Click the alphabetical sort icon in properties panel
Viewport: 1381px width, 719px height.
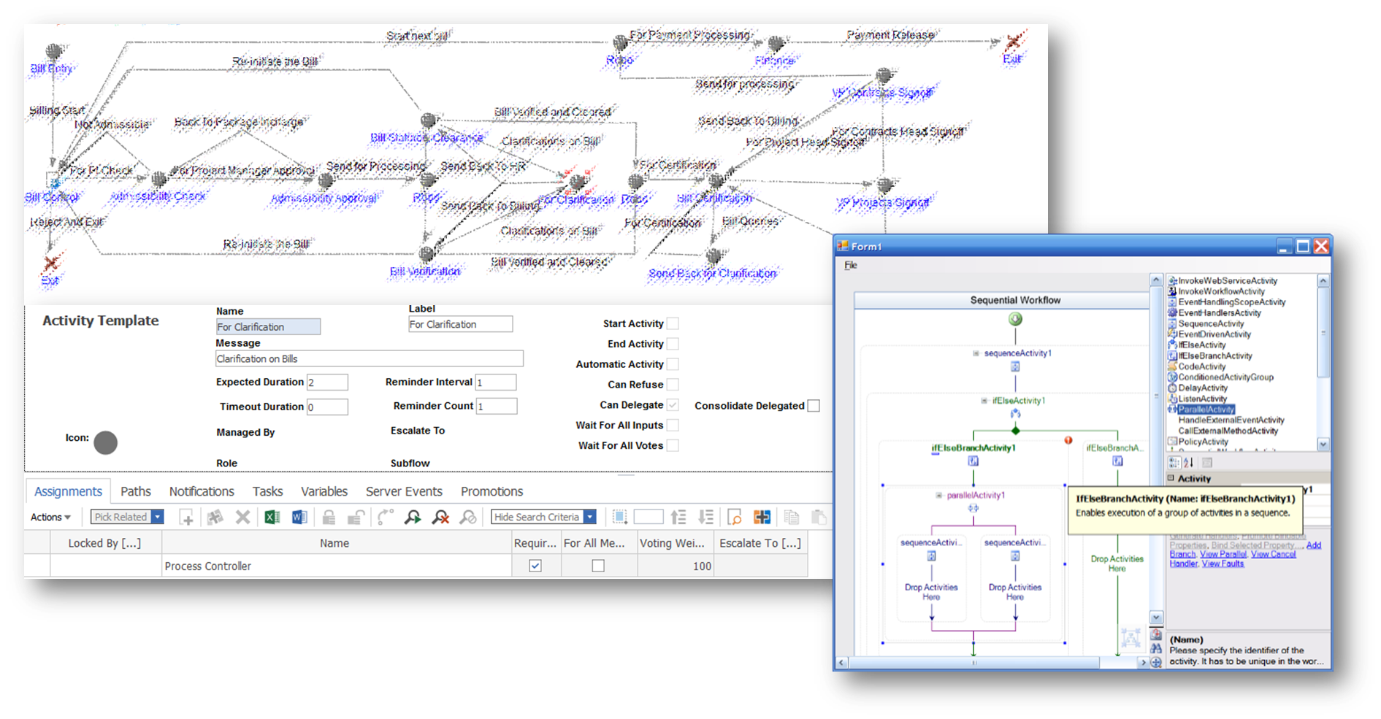(x=1188, y=463)
